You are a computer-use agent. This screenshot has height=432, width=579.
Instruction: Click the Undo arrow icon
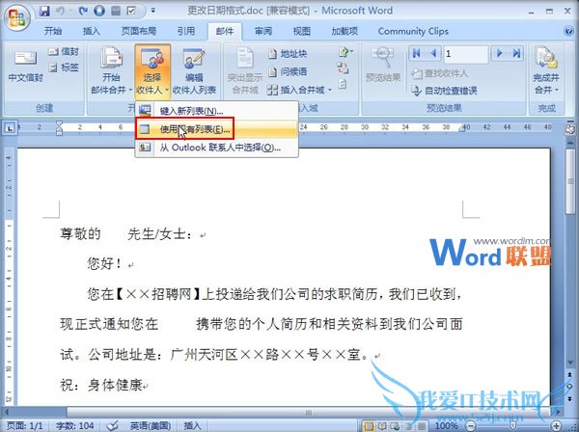click(x=62, y=11)
